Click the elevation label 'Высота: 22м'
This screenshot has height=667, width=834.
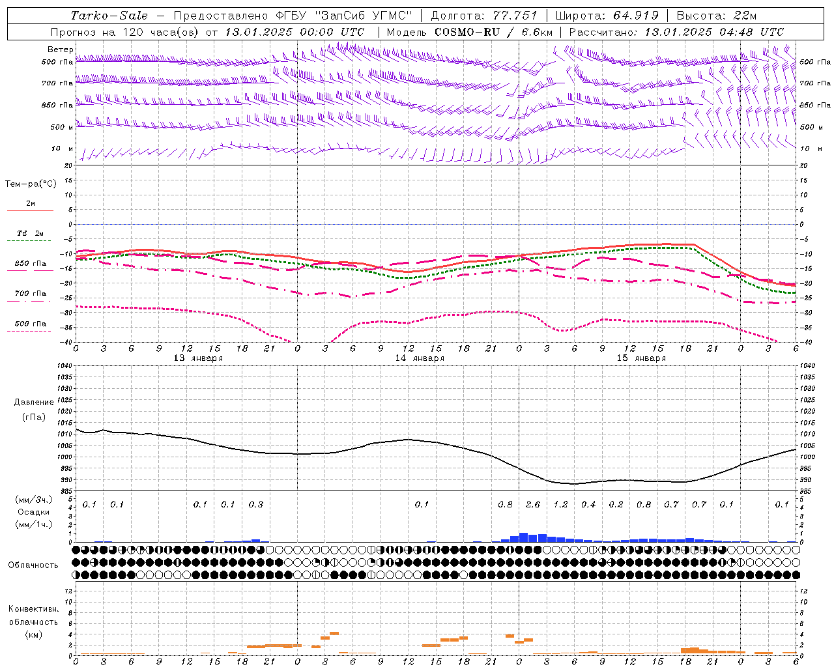(717, 16)
